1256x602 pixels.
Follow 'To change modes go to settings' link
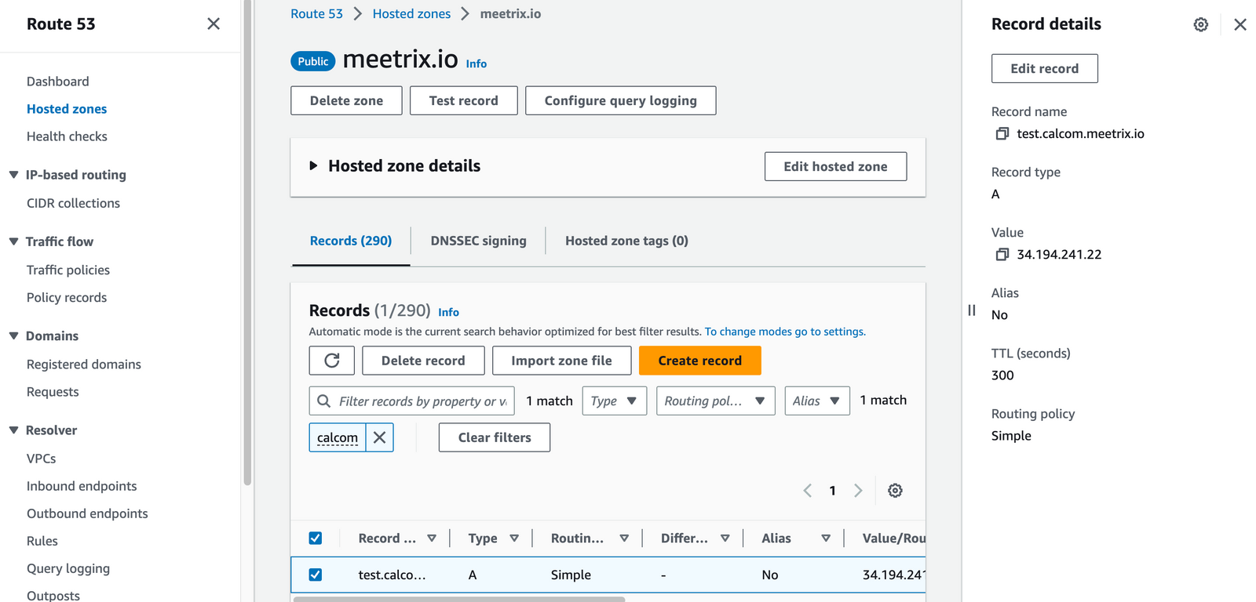pyautogui.click(x=785, y=332)
